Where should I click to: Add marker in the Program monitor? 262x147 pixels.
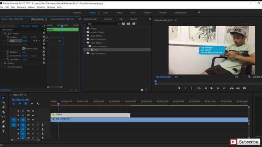point(179,88)
